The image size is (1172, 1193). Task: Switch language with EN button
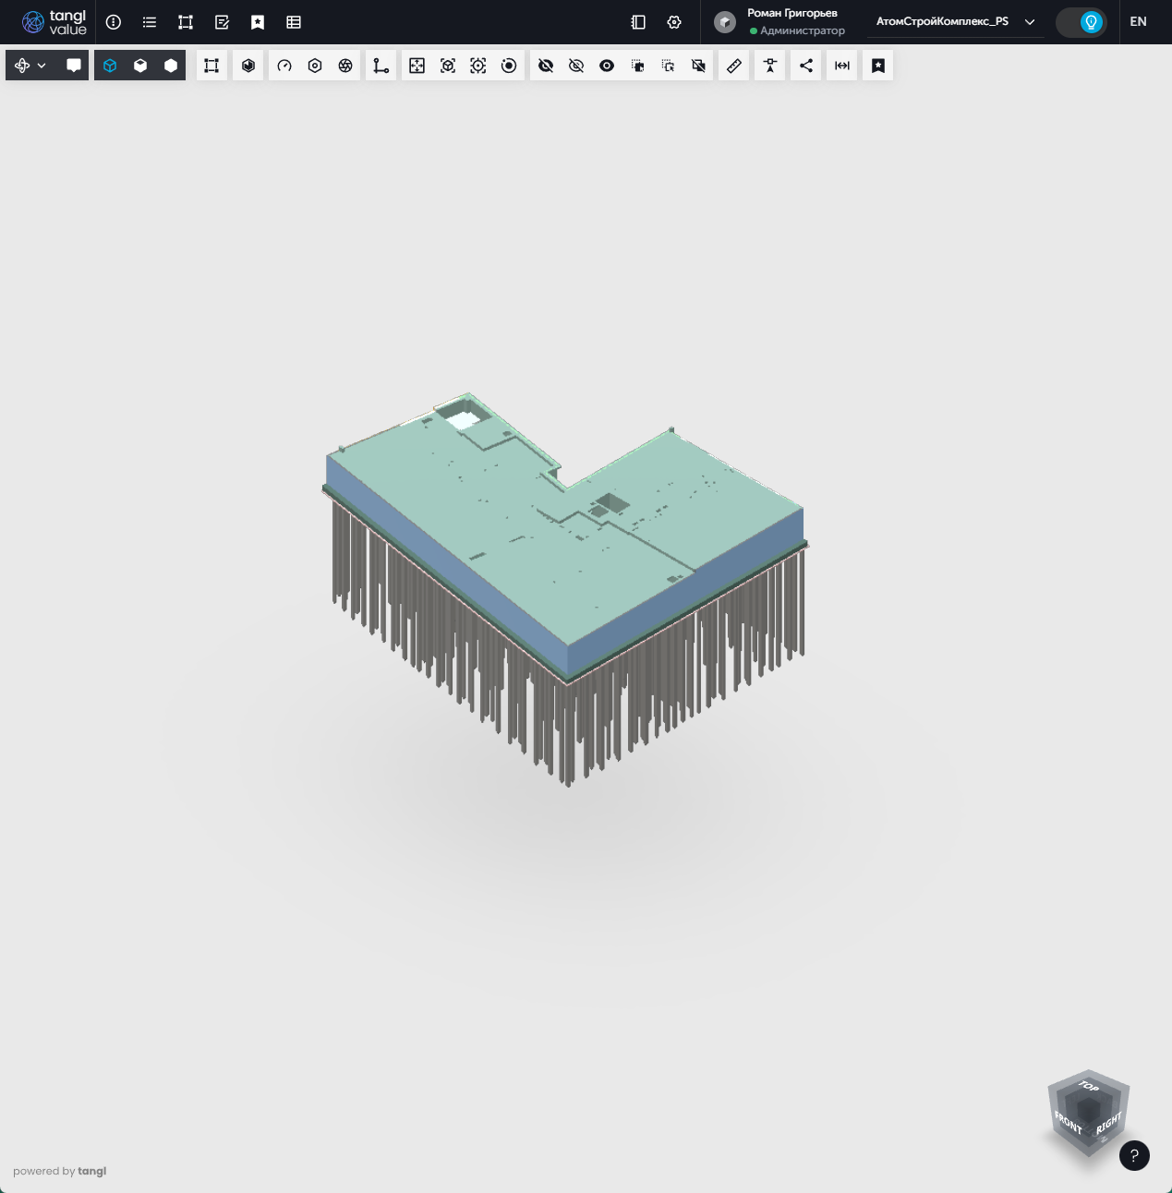pyautogui.click(x=1138, y=22)
